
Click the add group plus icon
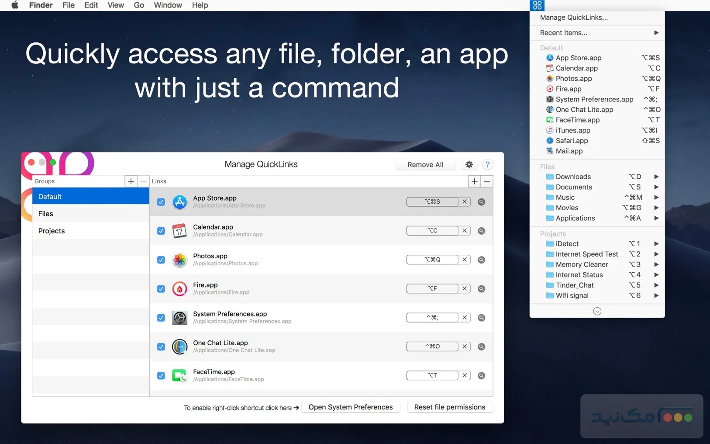(131, 181)
